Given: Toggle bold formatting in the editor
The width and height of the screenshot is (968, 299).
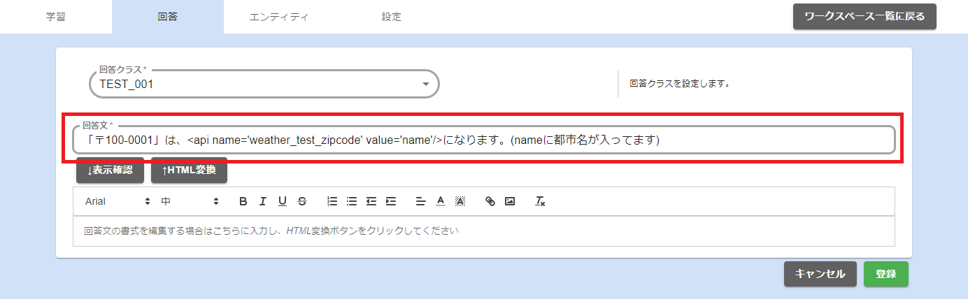Looking at the screenshot, I should coord(243,201).
